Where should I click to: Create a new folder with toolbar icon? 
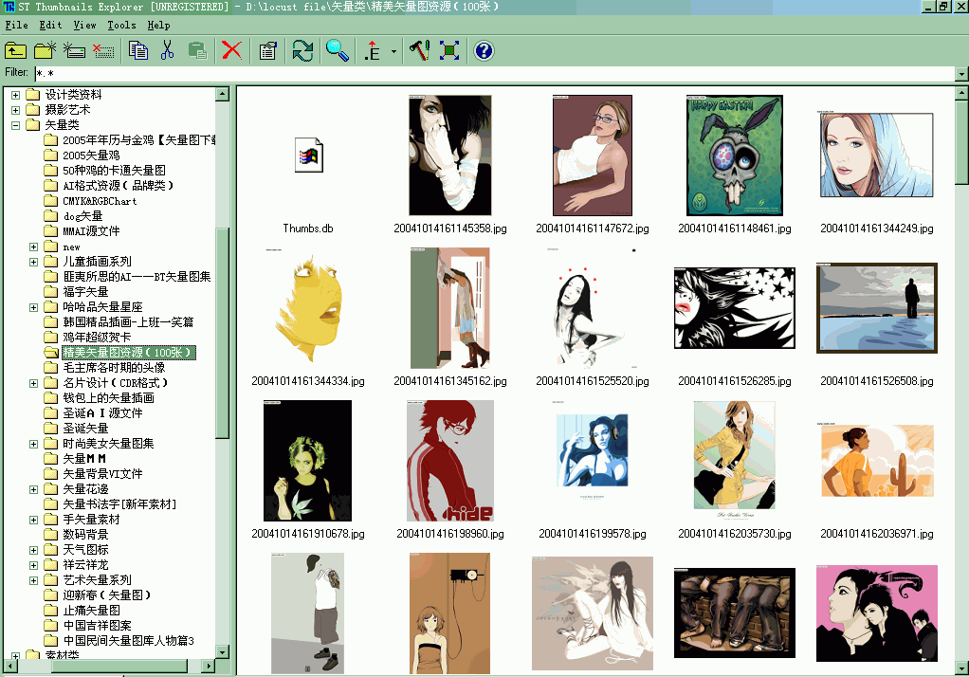coord(45,50)
